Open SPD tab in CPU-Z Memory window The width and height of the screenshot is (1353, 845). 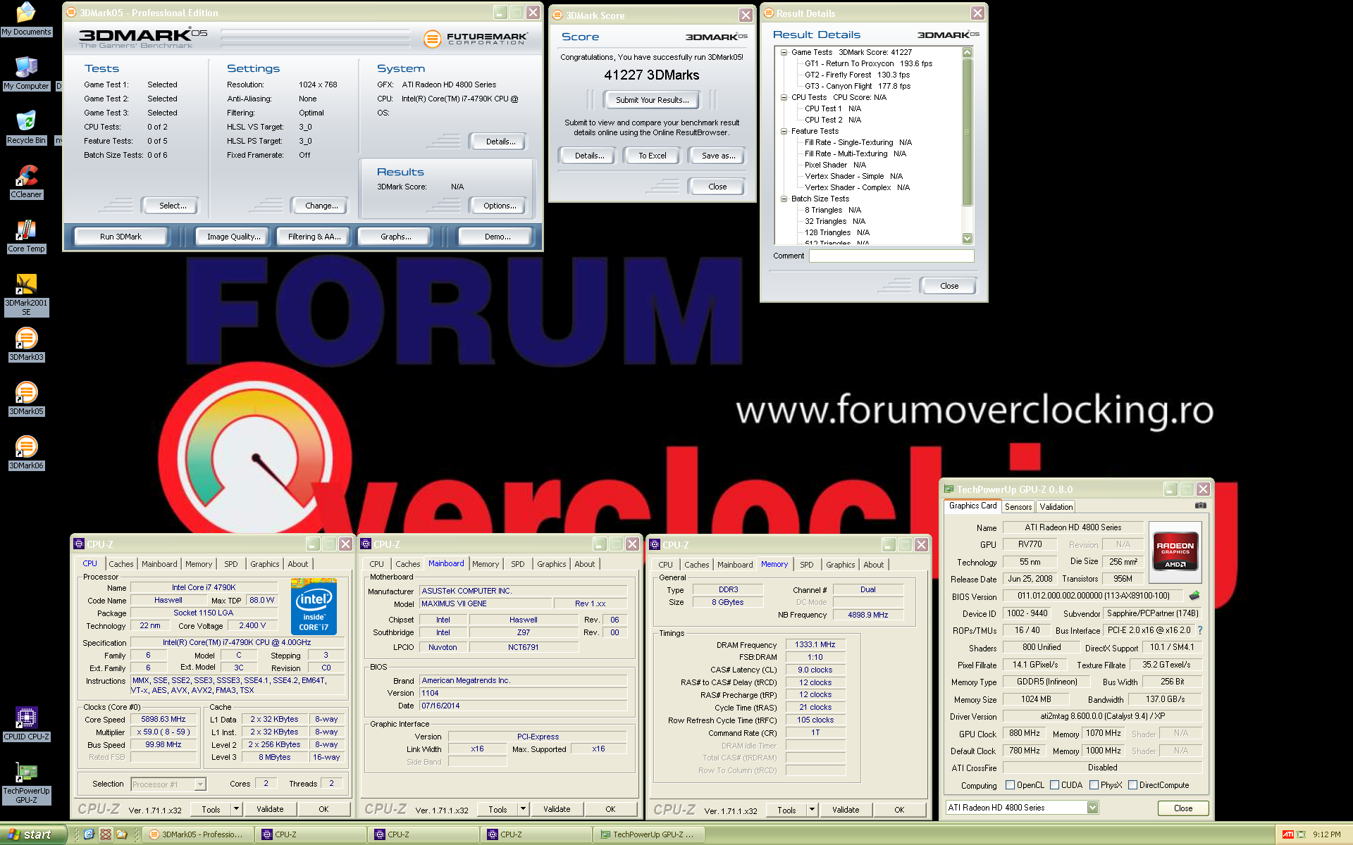coord(806,565)
